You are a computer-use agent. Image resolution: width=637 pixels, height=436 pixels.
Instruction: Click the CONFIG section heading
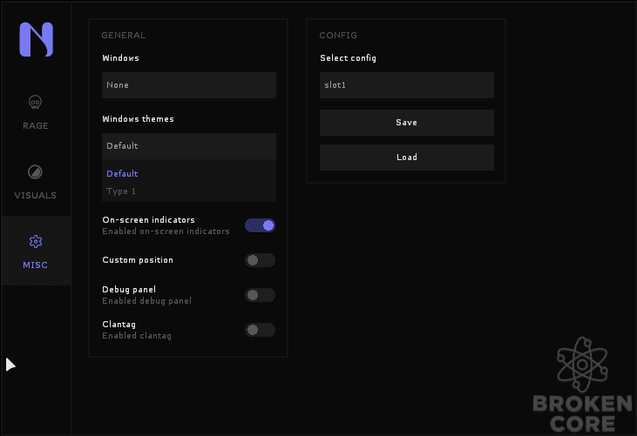point(338,36)
